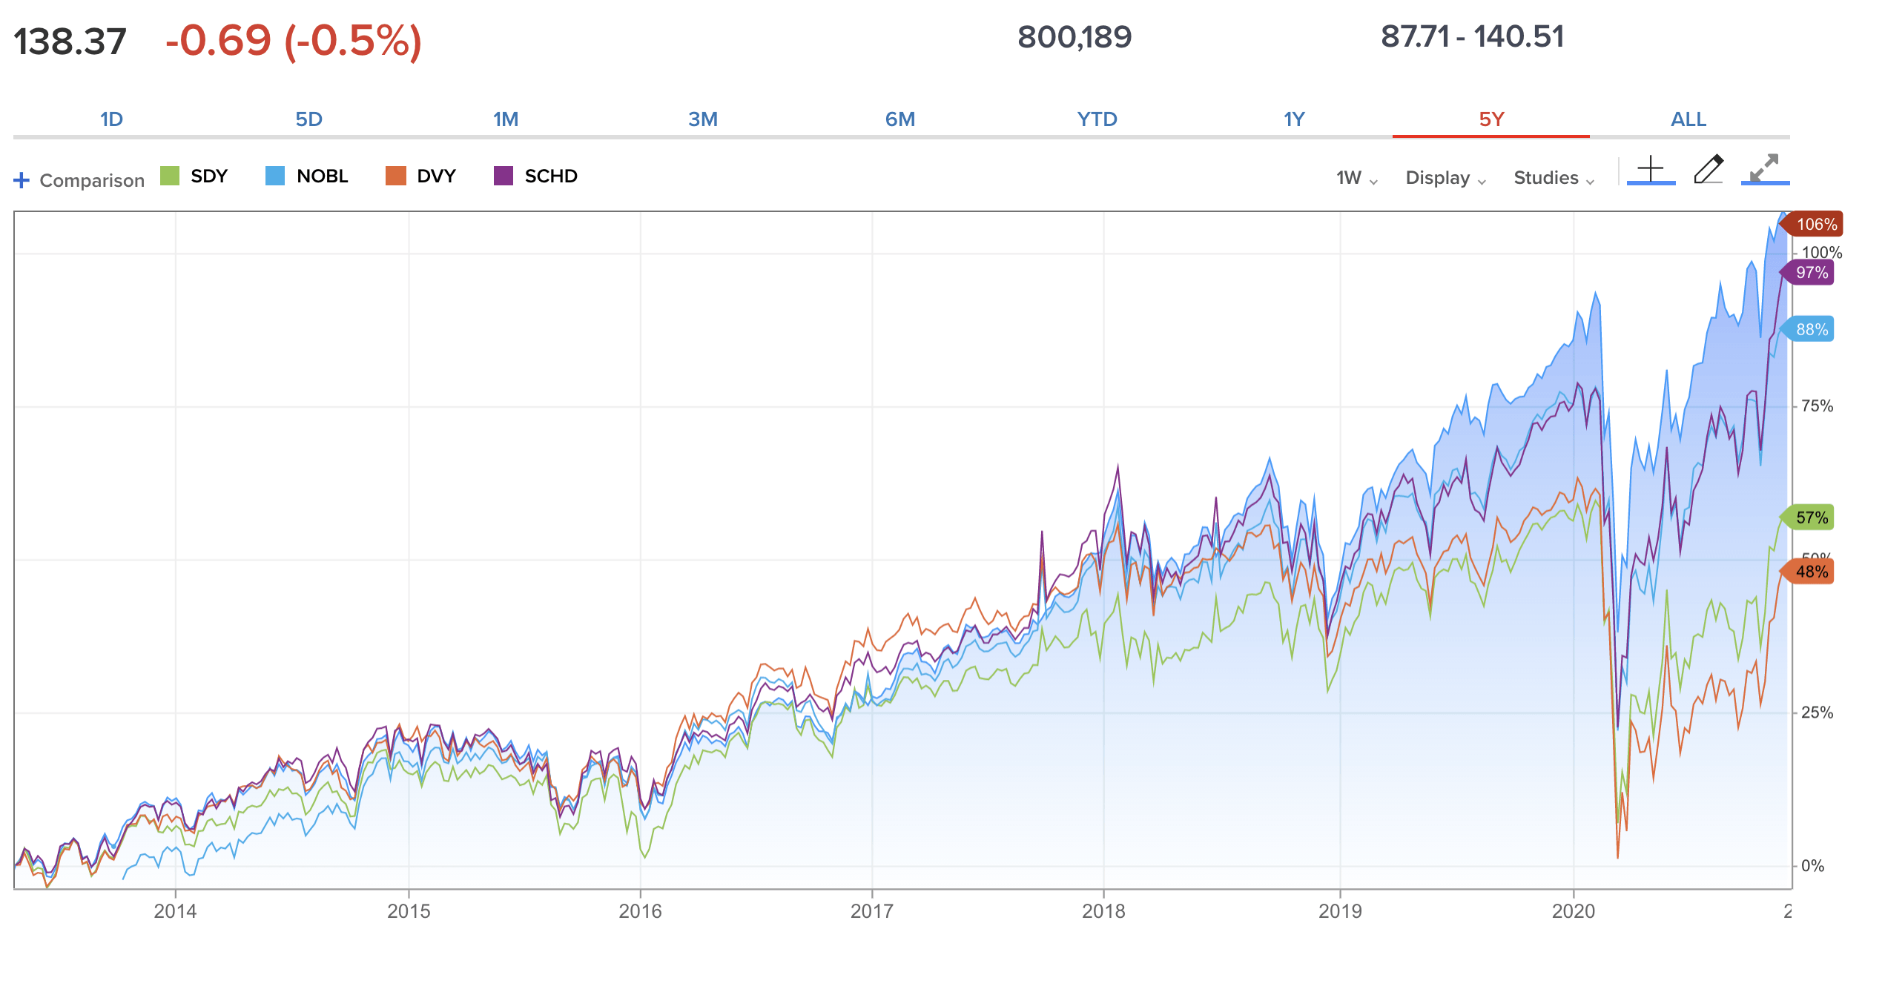
Task: Click the 48% orange DVY tag
Action: pos(1807,572)
